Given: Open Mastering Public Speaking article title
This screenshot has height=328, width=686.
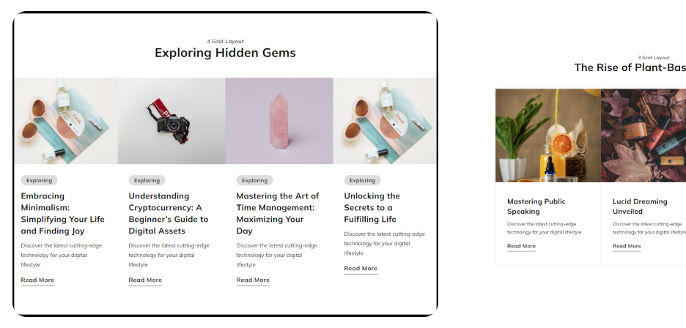Looking at the screenshot, I should [536, 206].
